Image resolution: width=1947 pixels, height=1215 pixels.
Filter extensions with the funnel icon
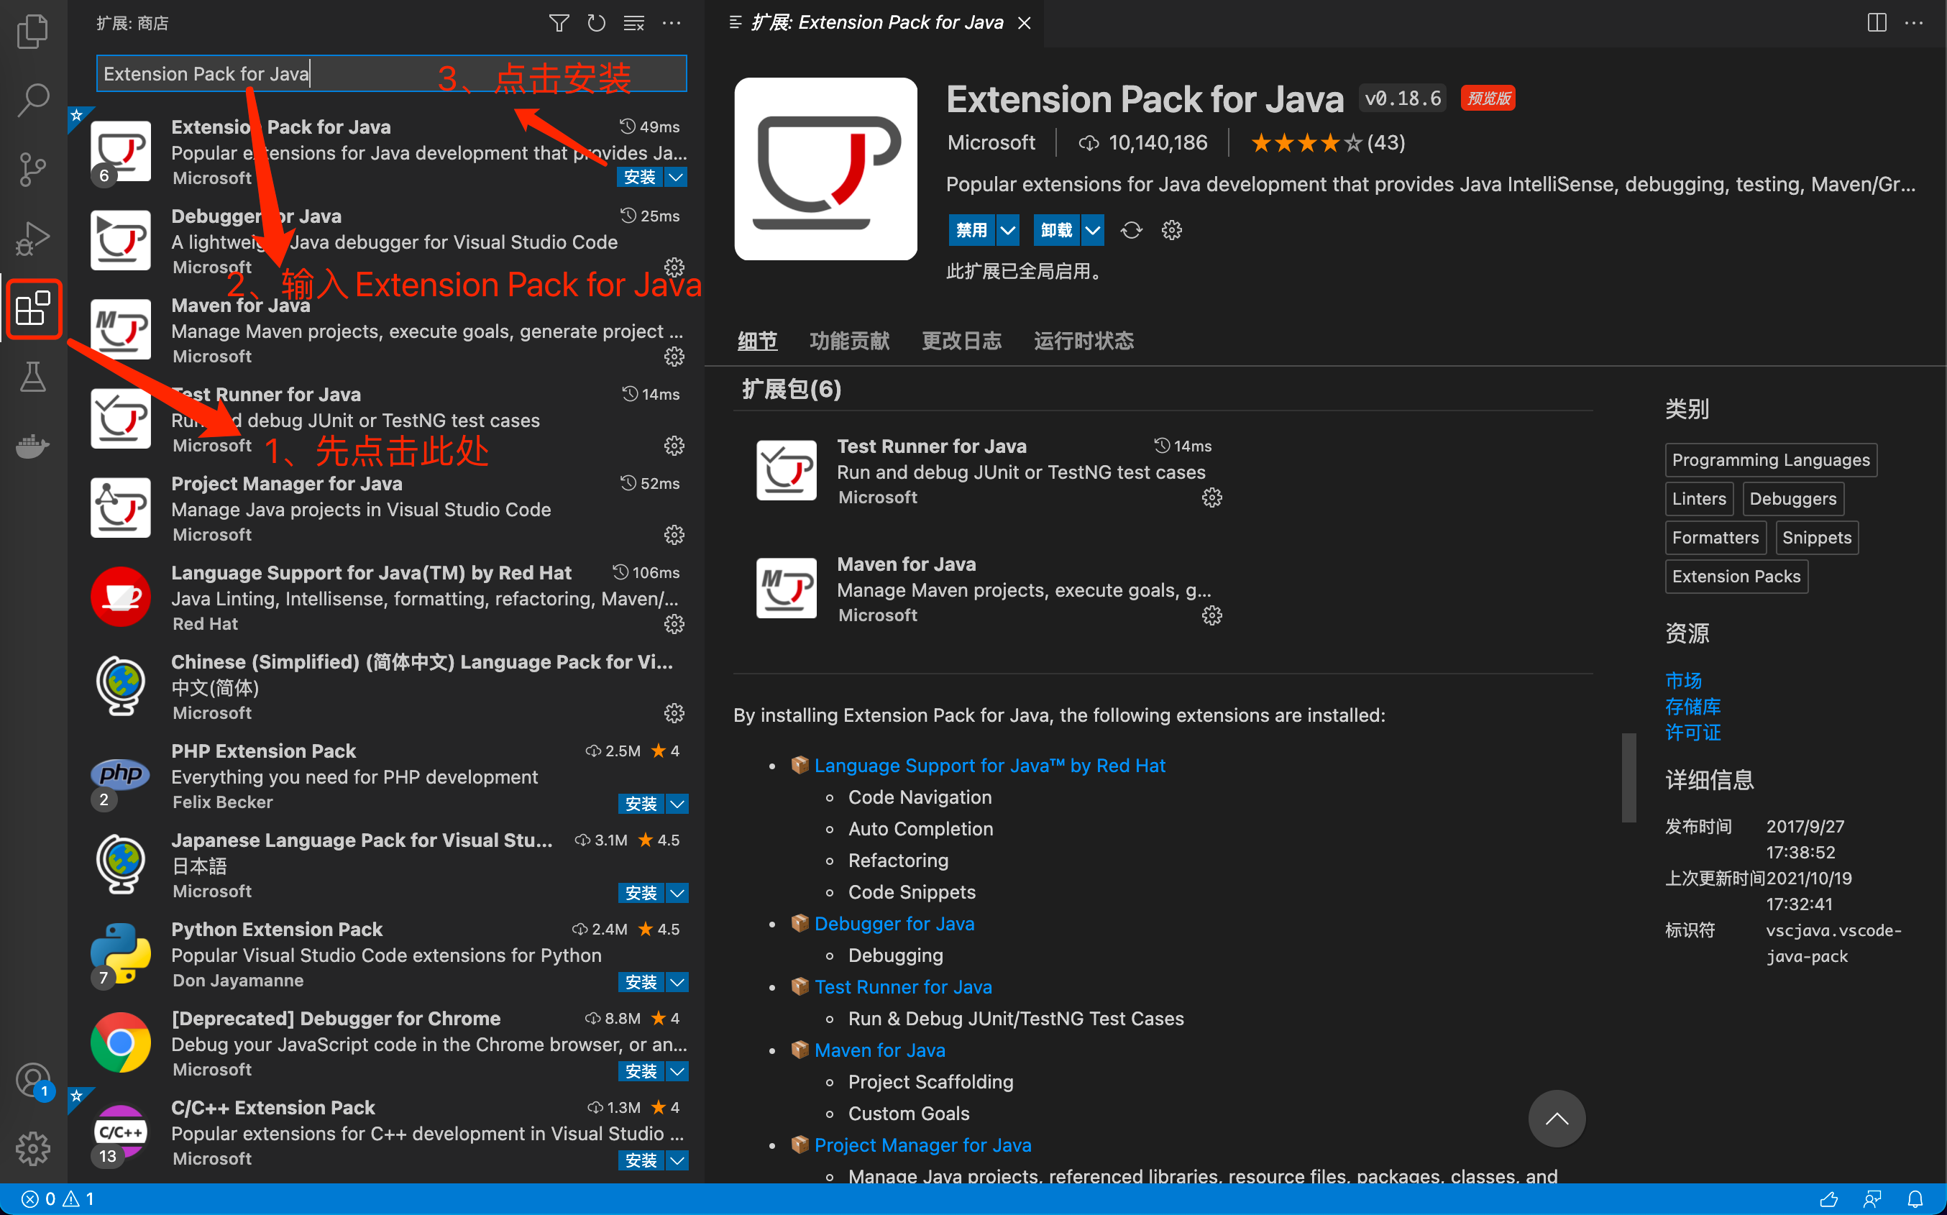(x=559, y=23)
